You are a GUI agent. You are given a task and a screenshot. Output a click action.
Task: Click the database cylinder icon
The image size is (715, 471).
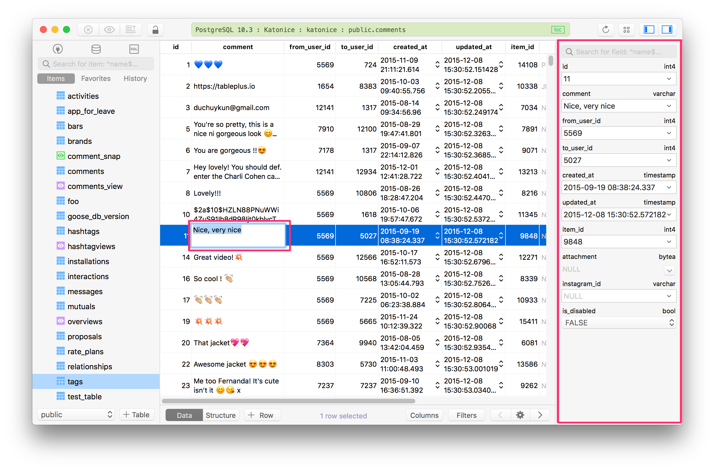(x=96, y=49)
